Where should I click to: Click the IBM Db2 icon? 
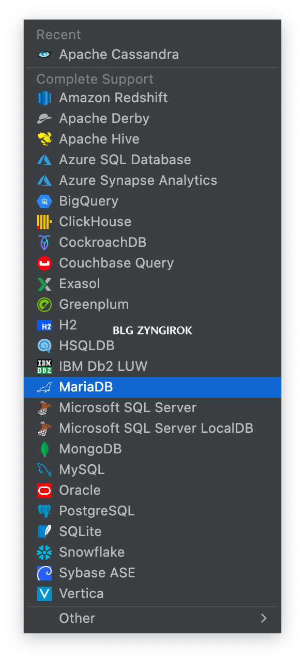click(44, 366)
